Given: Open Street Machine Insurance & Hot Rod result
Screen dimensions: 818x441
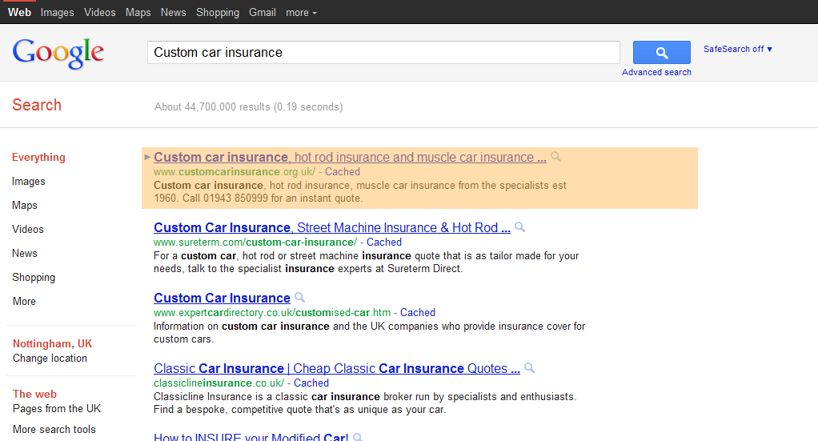Looking at the screenshot, I should [332, 227].
